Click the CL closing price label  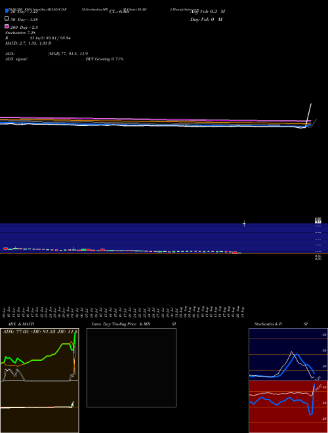119,12
